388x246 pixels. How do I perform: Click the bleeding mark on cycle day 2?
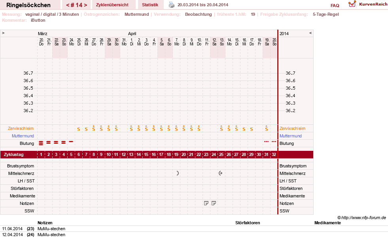(49, 143)
